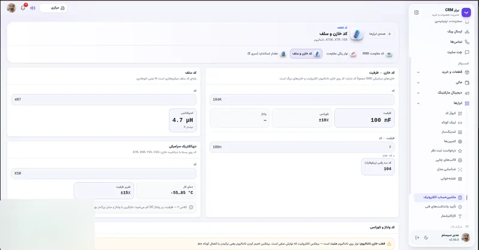
Task: Click the tantalum polarity warning triangle icon
Action: [x=389, y=244]
